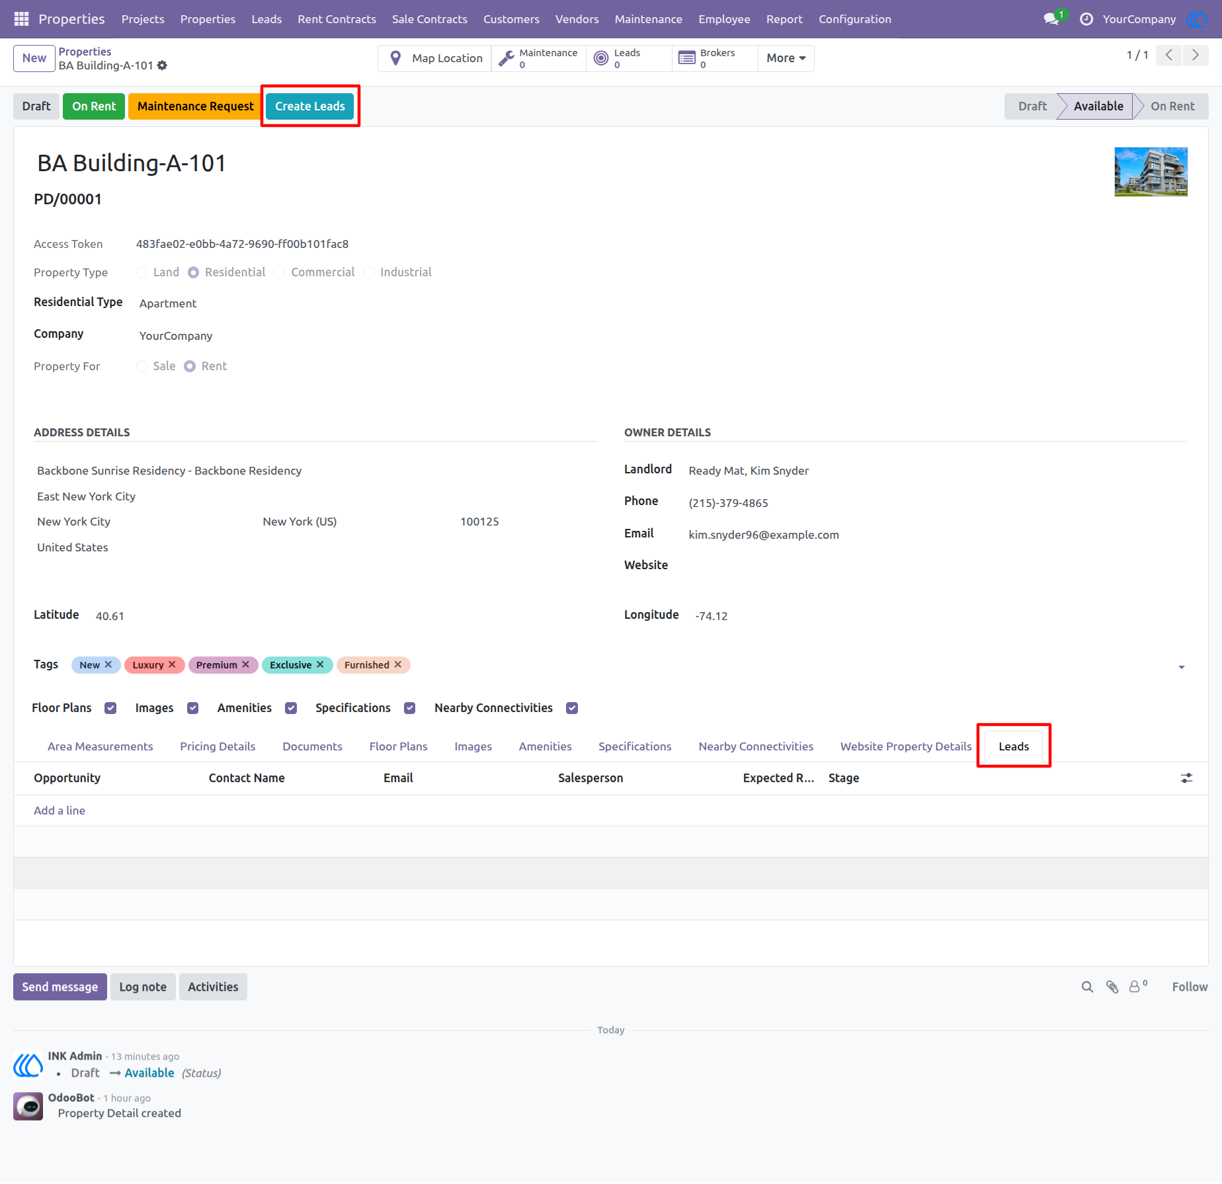
Task: Click Send message button
Action: click(60, 987)
